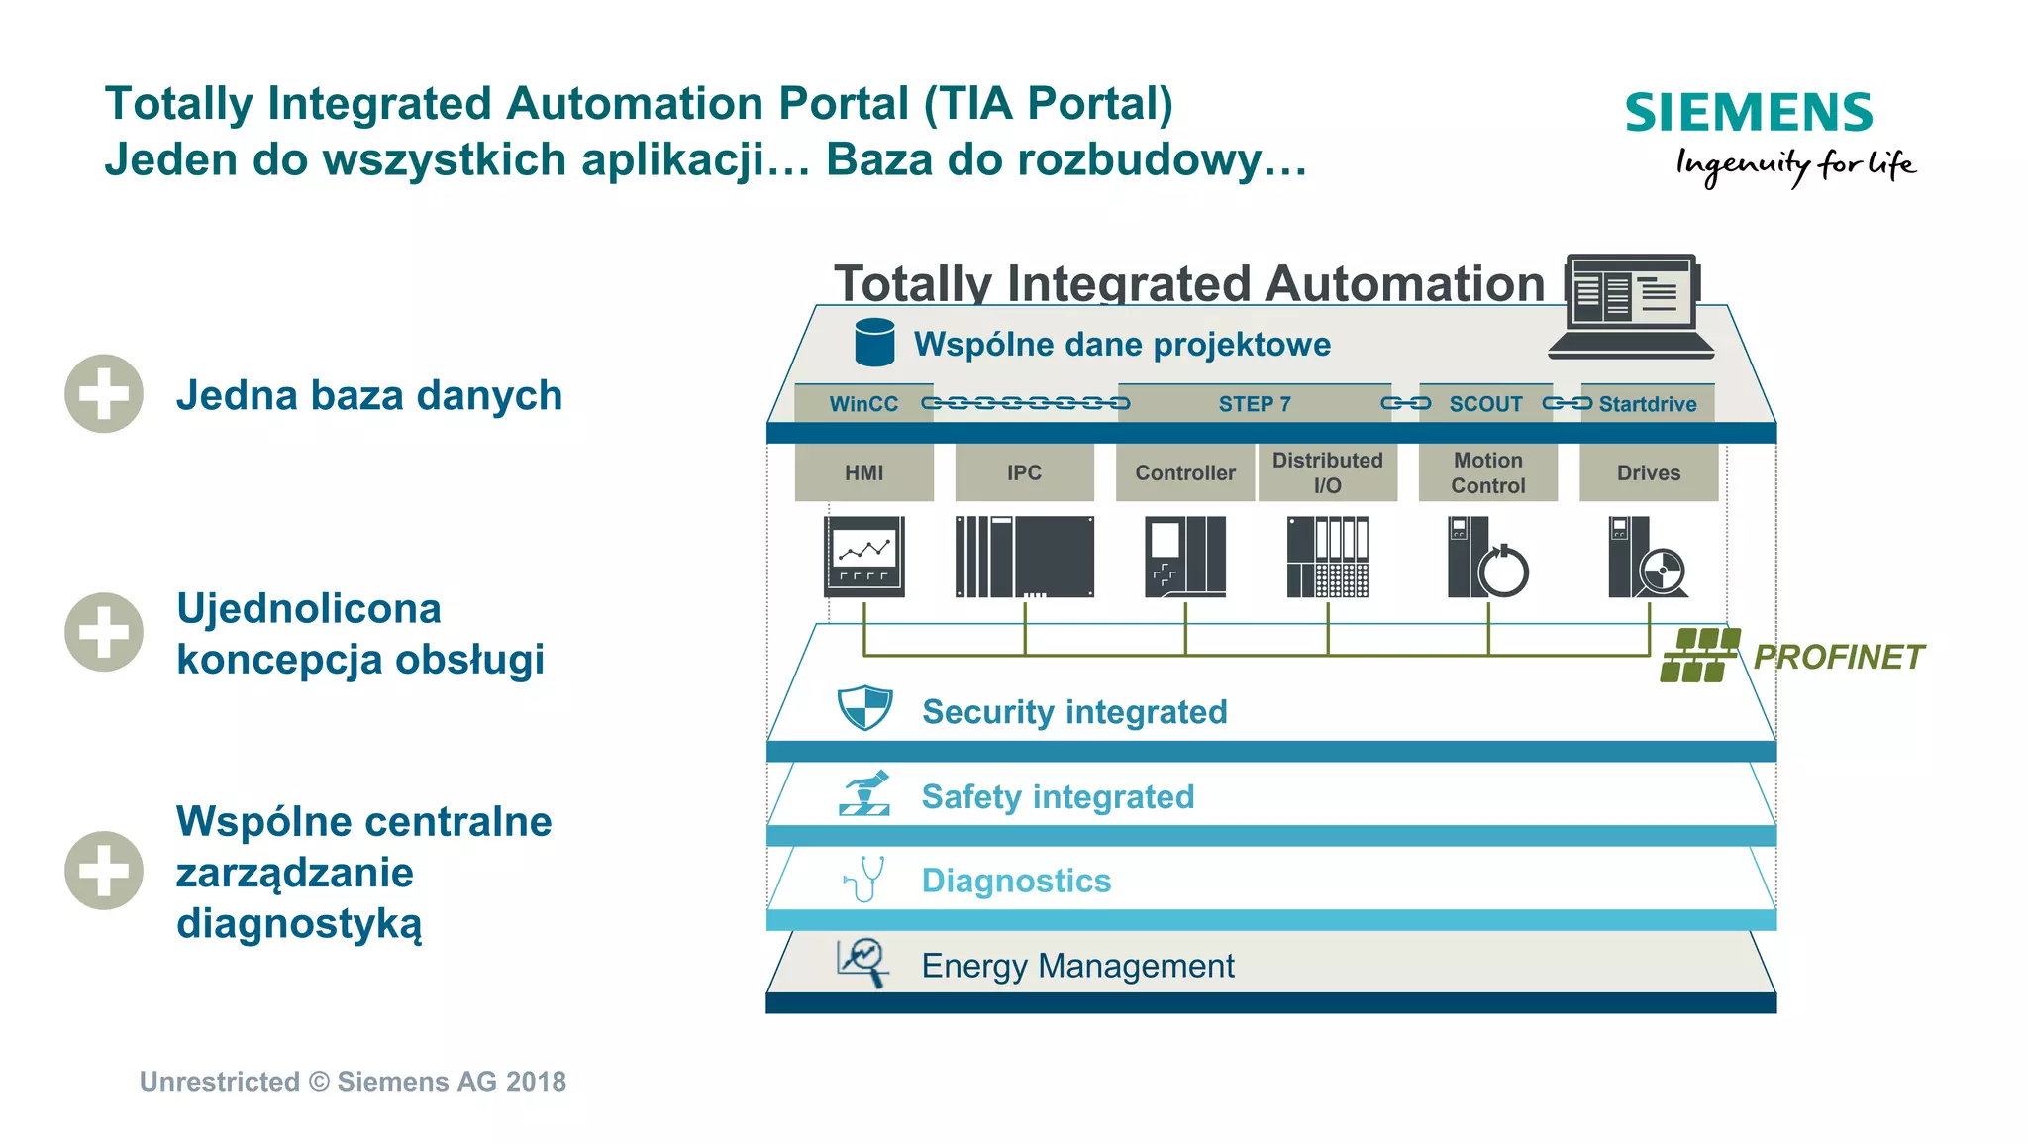Click the IPC hardware icon
The height and width of the screenshot is (1144, 2028).
pos(1025,556)
